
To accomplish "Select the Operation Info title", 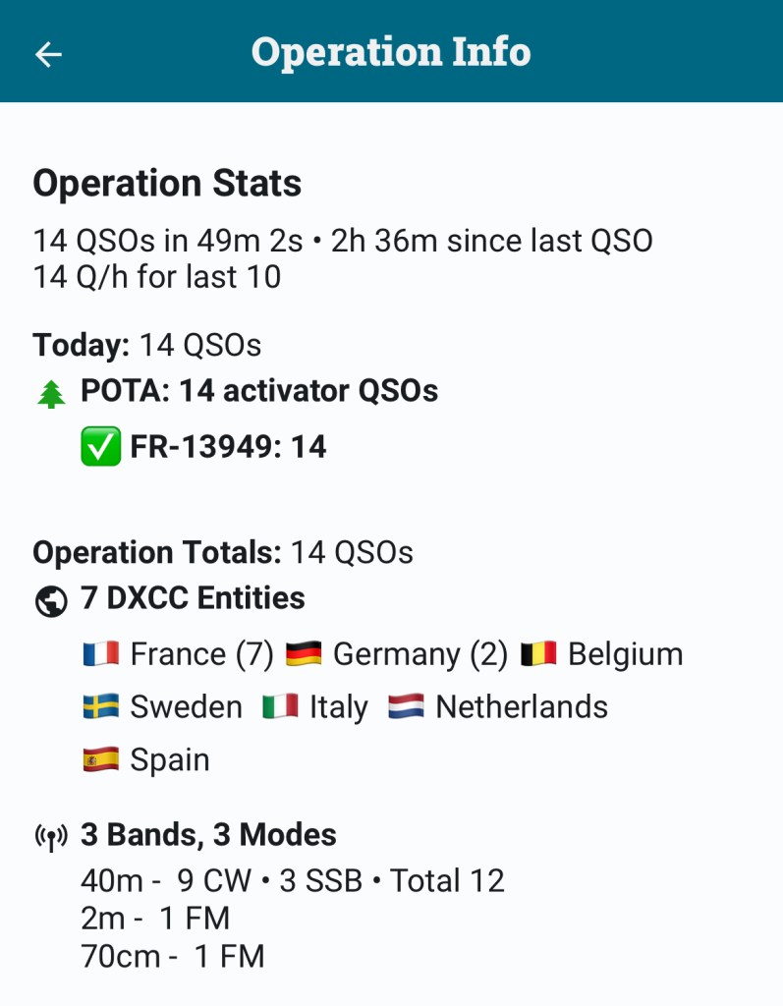I will click(391, 52).
